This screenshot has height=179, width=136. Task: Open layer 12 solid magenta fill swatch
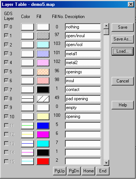(43, 134)
